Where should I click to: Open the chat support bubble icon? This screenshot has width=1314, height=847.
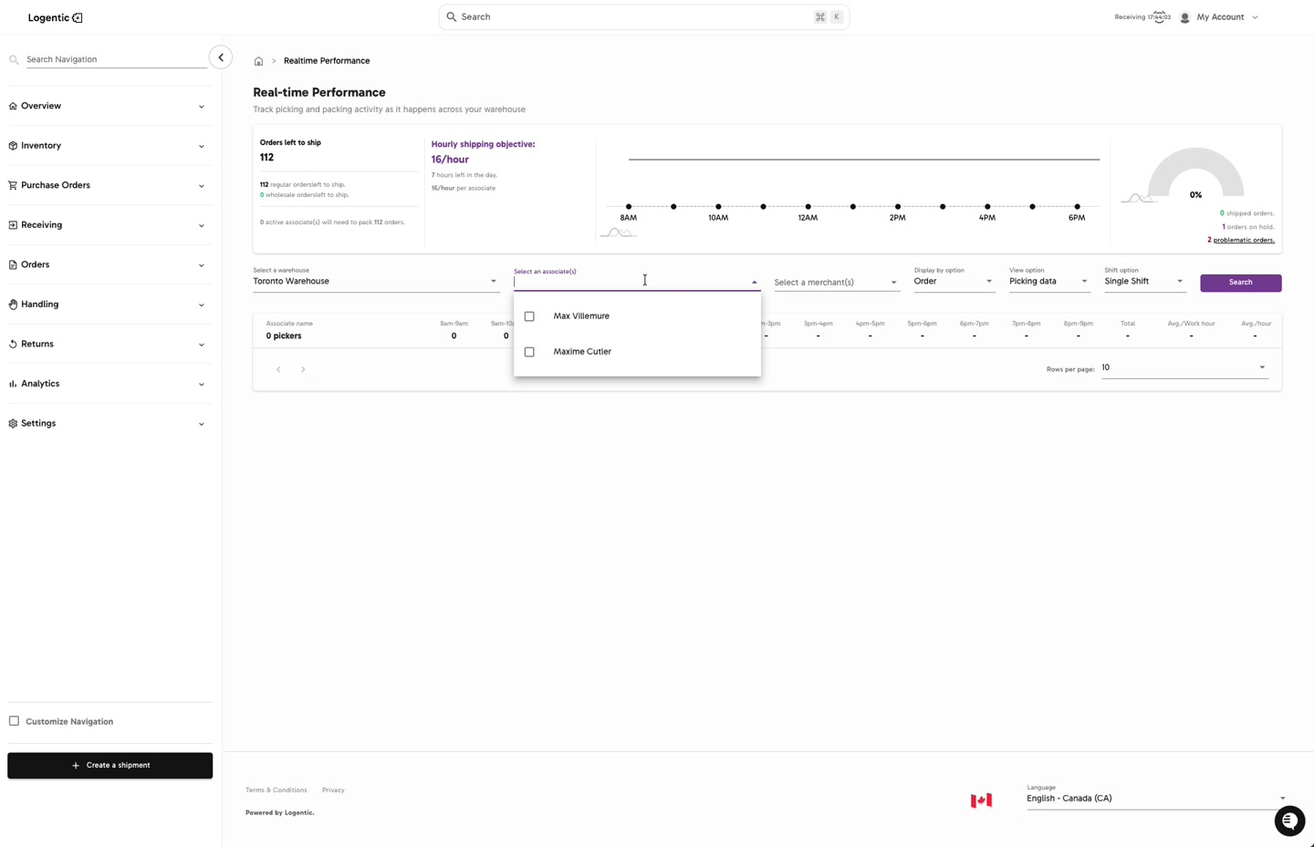click(1289, 821)
